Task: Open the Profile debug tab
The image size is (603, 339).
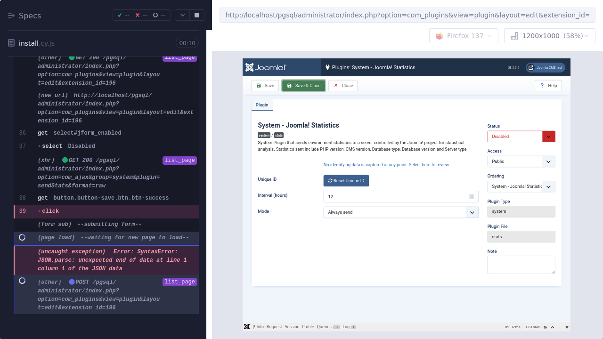Action: click(x=308, y=327)
